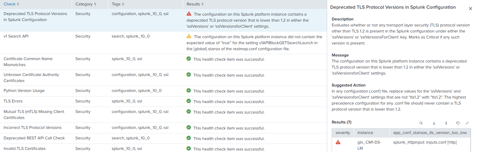Open Python Version Usage check row
This screenshot has height=152, width=477.
coord(24,91)
